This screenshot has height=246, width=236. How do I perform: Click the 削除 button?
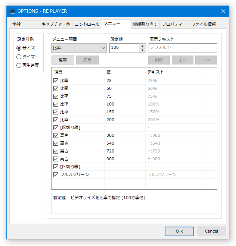(159, 60)
